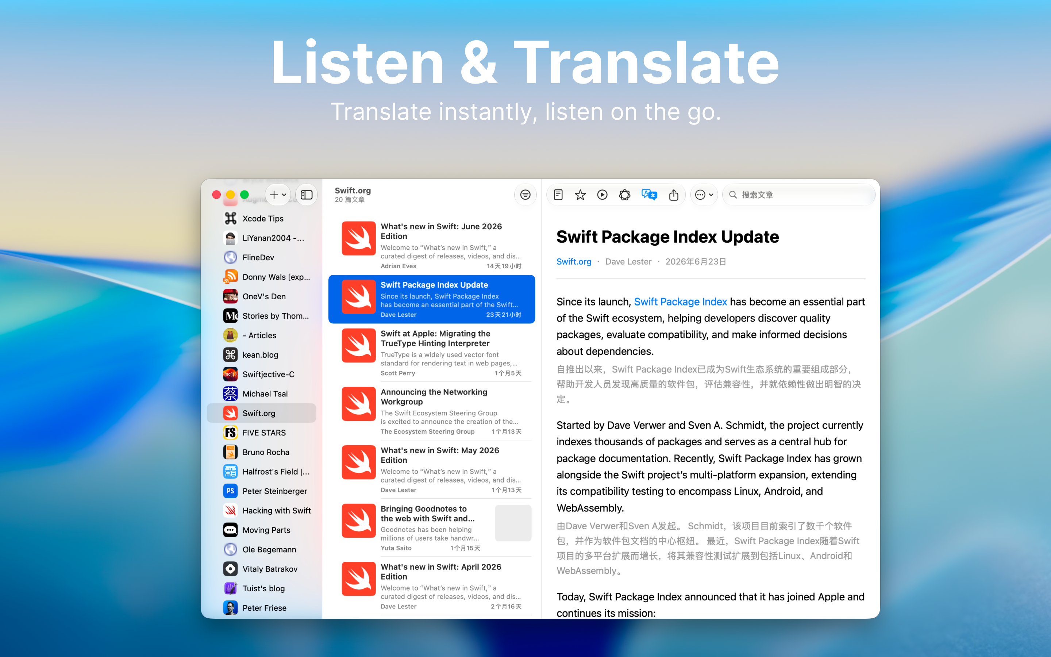Click the Goodnotes article placeholder thumbnail
1051x657 pixels.
[x=513, y=523]
